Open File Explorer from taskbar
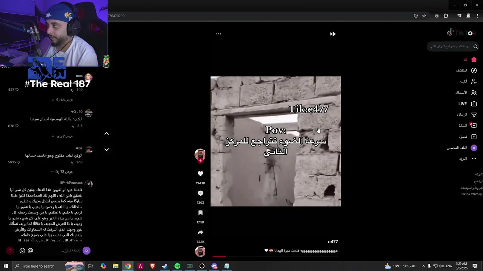Screen dimensions: 483x271 (x=115, y=266)
